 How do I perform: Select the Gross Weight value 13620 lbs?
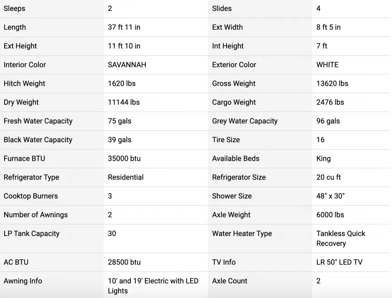[332, 83]
